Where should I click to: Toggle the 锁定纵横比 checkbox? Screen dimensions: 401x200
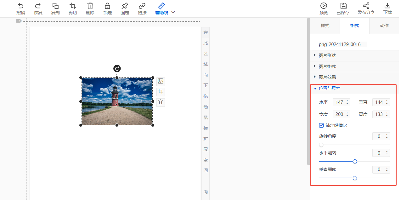[321, 125]
